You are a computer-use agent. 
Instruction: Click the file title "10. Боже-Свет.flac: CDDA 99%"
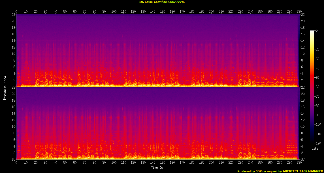pyautogui.click(x=162, y=2)
